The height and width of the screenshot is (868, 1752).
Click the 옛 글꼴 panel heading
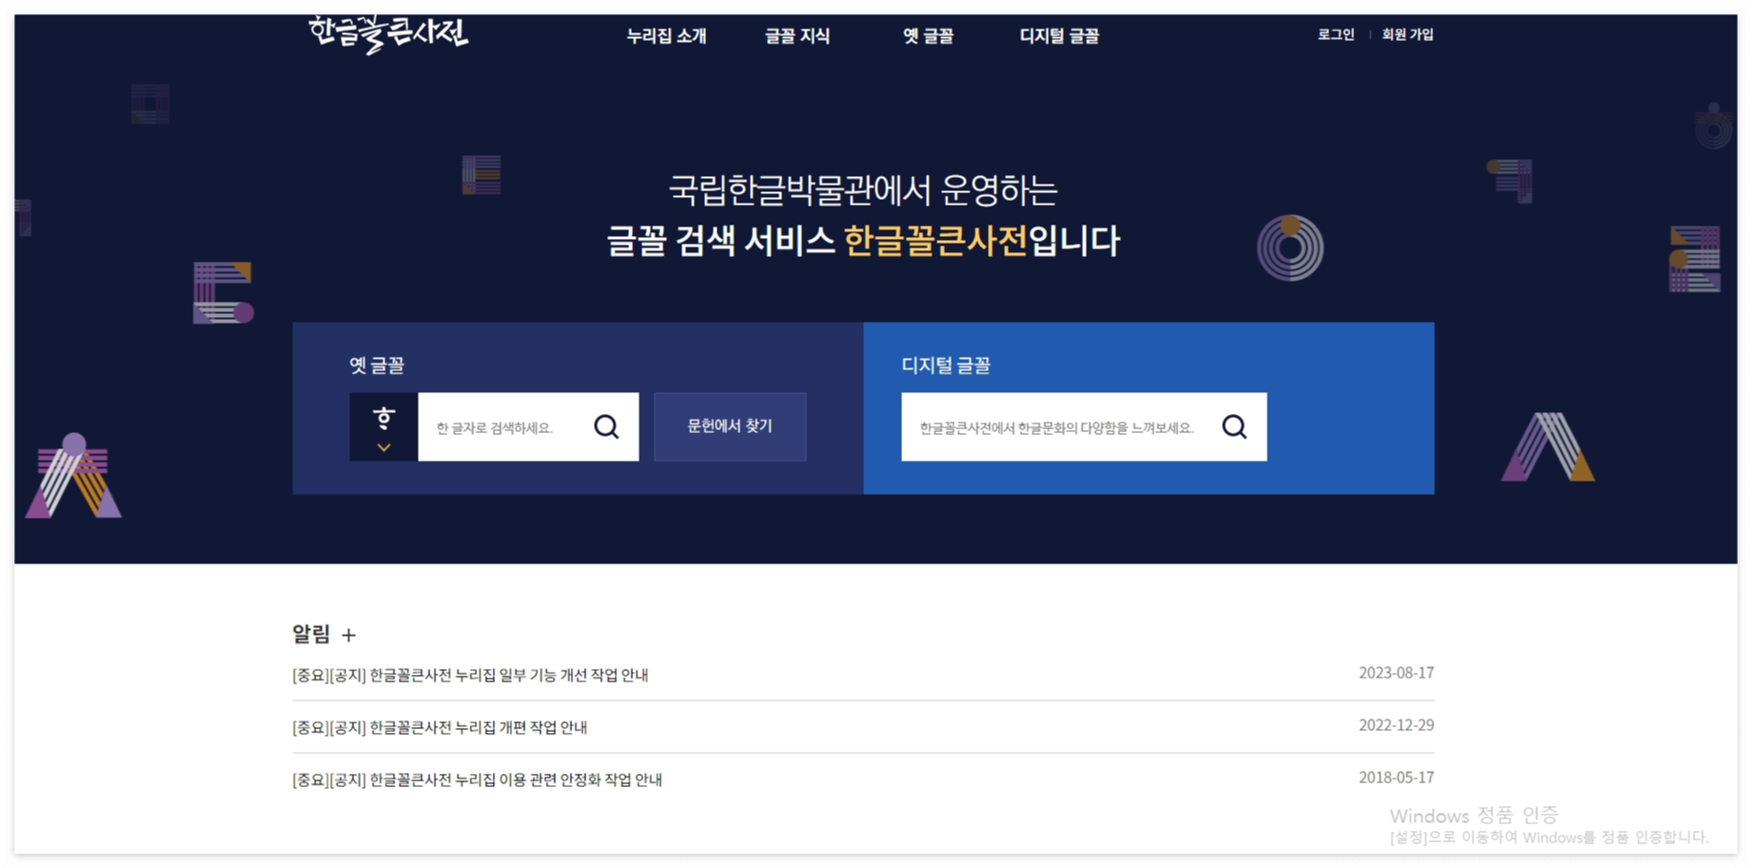pos(377,365)
